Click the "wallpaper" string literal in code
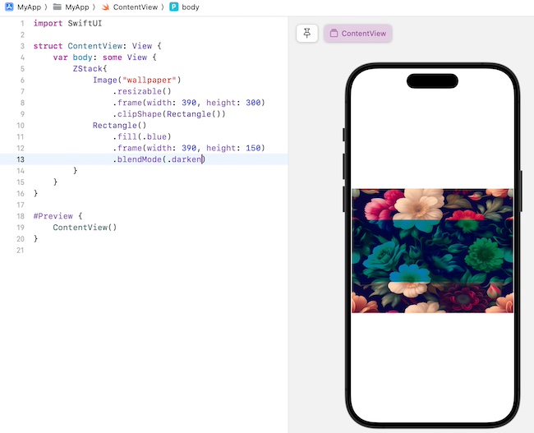 point(150,81)
